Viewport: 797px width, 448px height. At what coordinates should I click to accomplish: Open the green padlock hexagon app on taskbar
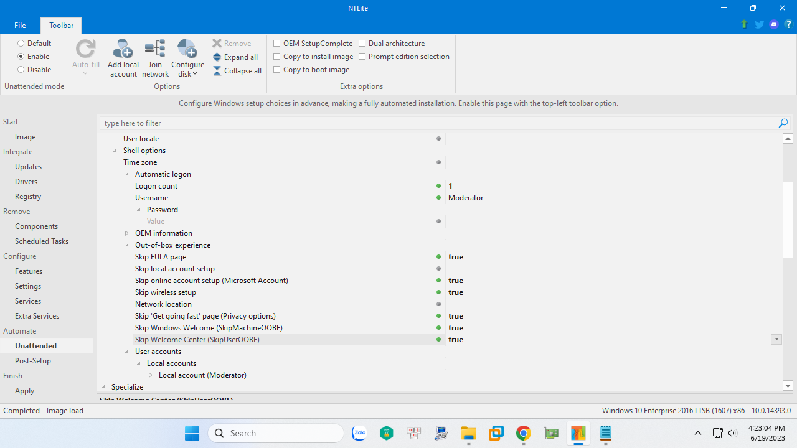tap(387, 433)
